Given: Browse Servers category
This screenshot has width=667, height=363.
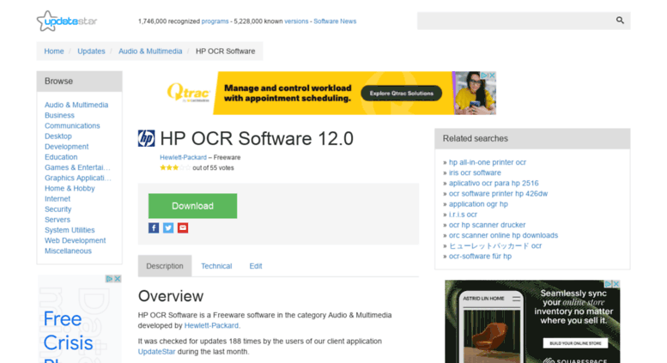Looking at the screenshot, I should 58,220.
